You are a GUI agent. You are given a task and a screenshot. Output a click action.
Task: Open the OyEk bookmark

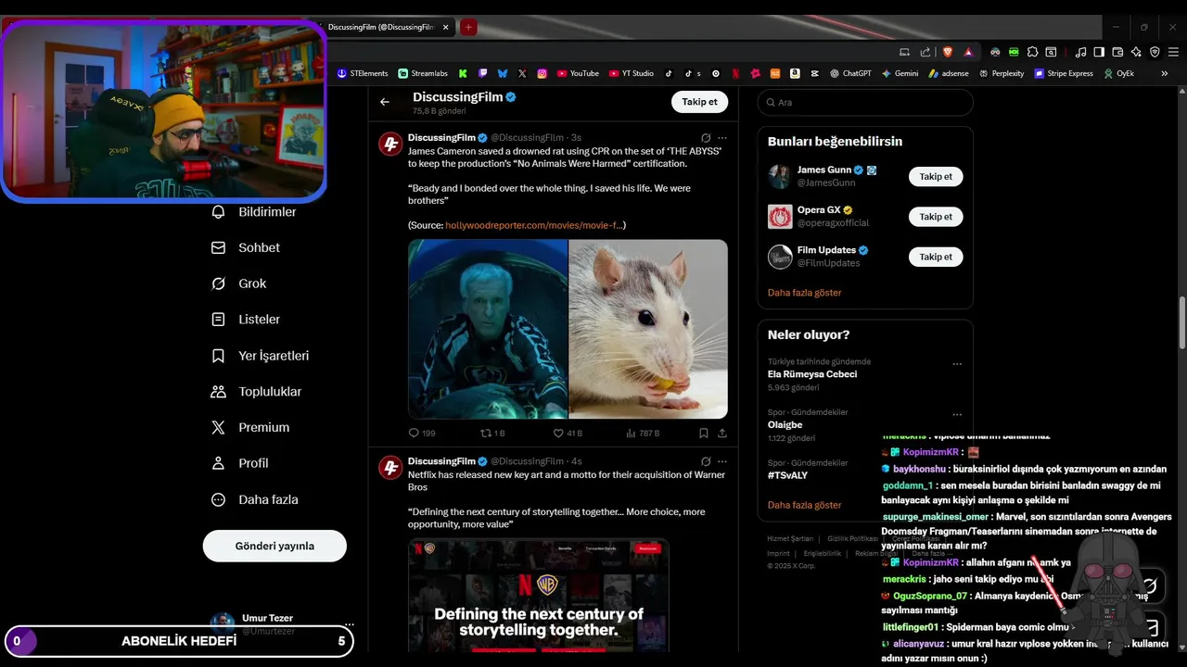(x=1119, y=73)
